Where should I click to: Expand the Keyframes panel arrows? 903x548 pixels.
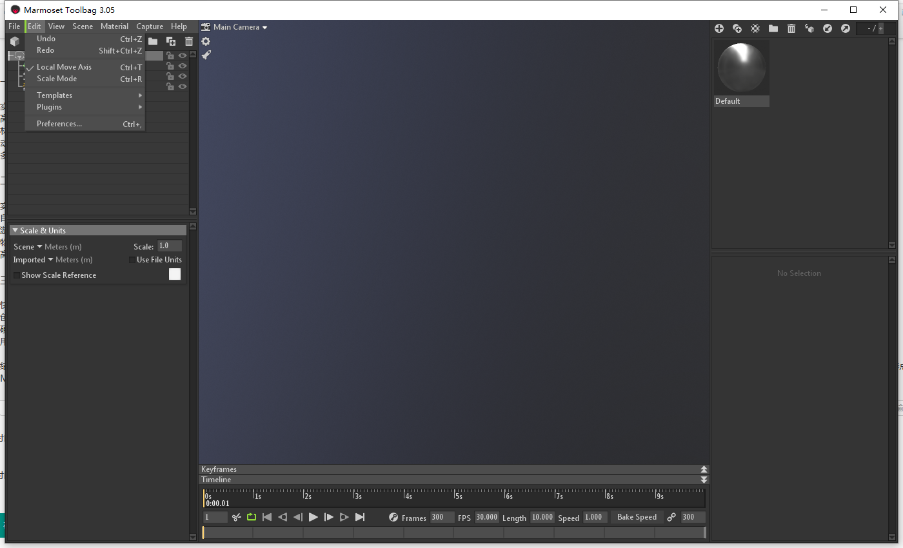pyautogui.click(x=704, y=469)
